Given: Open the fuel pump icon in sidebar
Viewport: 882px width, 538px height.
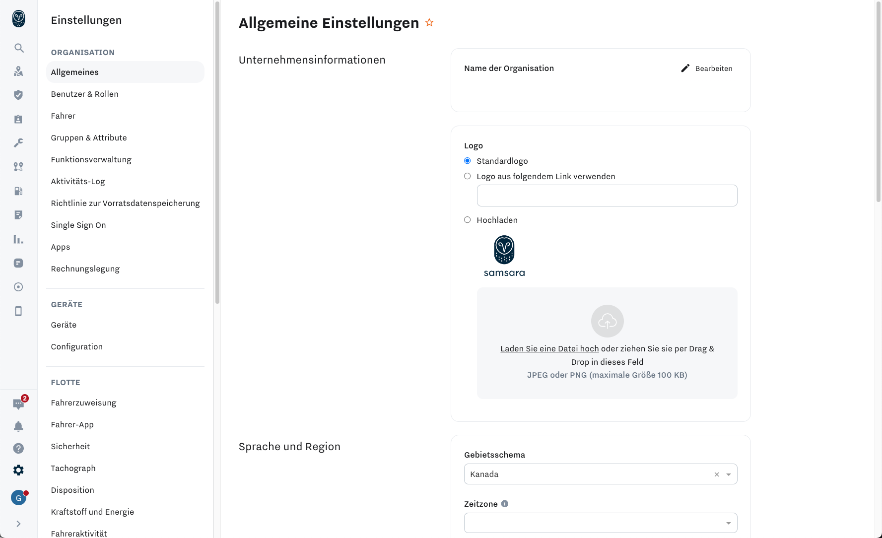Looking at the screenshot, I should (18, 191).
